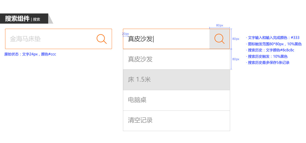Viewport: 306px width, 143px height.
Task: Pick 电脑桌 from the search history list
Action: (176, 100)
